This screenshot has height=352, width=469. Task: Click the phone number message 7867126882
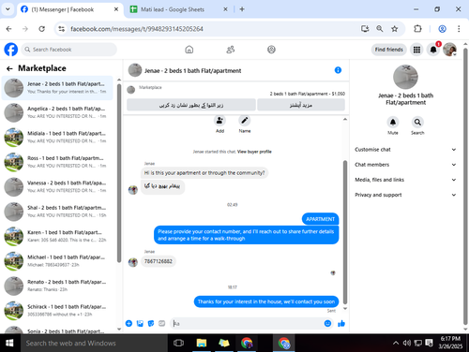[159, 261]
